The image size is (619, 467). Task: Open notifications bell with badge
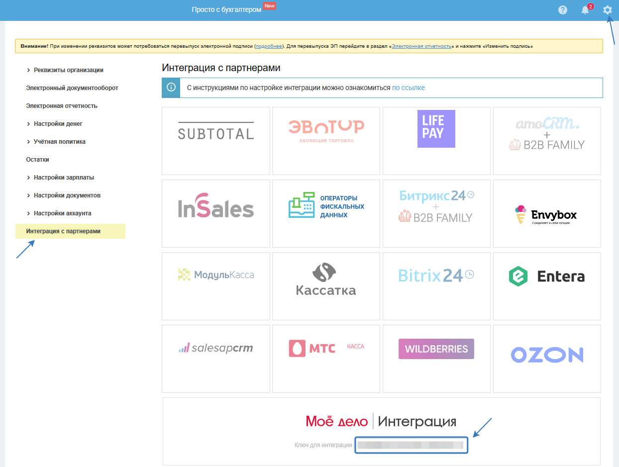[586, 9]
